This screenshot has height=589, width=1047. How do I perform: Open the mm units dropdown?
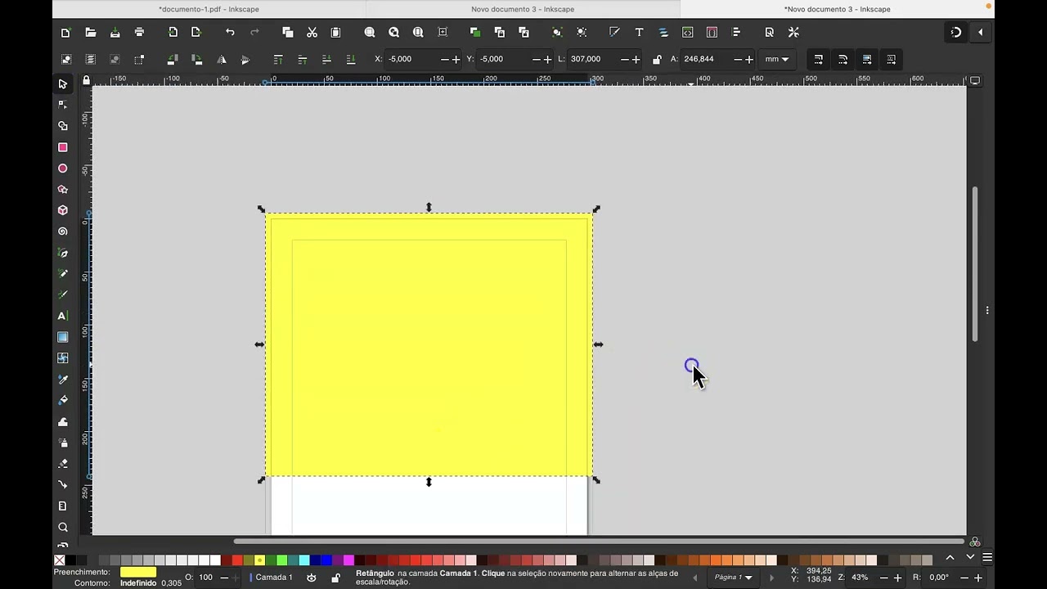click(x=776, y=60)
